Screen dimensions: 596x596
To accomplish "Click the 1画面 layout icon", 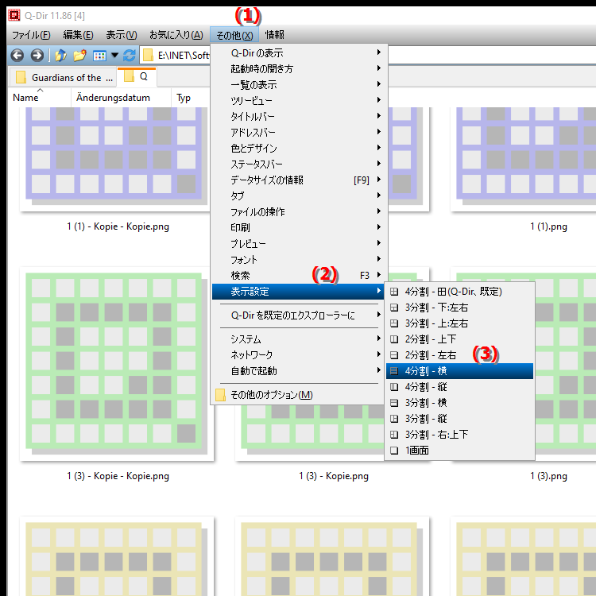I will pos(394,451).
